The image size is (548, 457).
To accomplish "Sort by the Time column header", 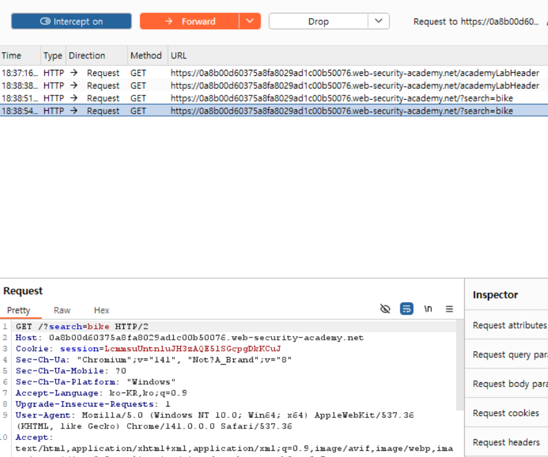I will coord(20,55).
